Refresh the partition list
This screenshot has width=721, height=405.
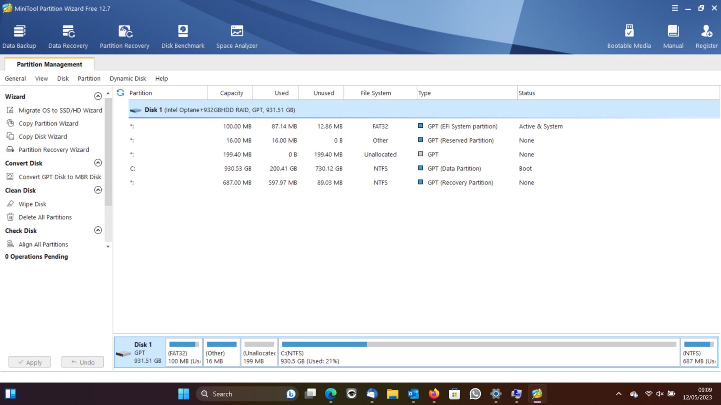click(120, 93)
